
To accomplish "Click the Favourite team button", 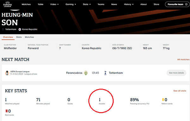I will (x=177, y=4).
